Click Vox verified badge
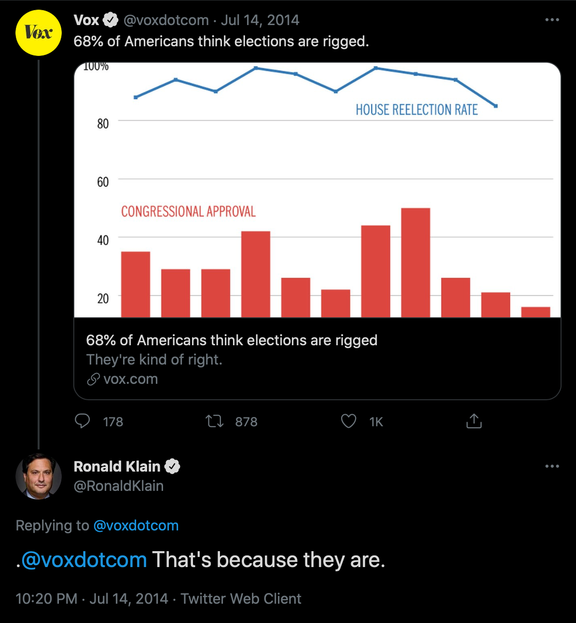 coord(111,20)
